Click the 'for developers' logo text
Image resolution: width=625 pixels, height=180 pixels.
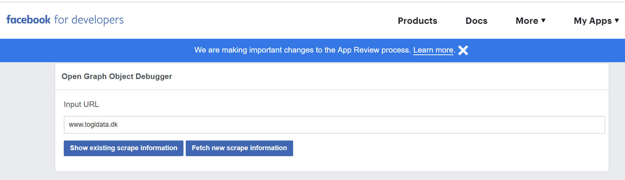pos(89,20)
